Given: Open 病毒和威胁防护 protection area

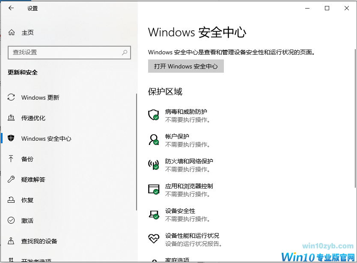Looking at the screenshot, I should tap(186, 112).
